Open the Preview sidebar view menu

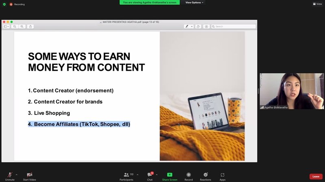coord(6,26)
